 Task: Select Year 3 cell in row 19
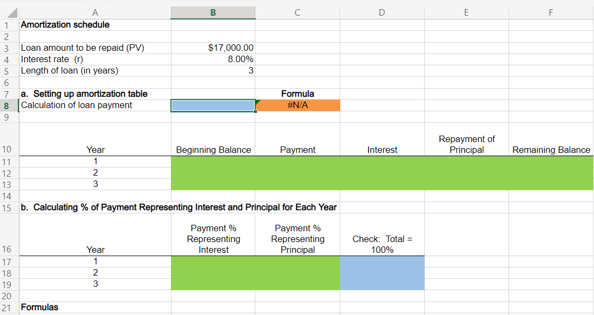point(95,284)
